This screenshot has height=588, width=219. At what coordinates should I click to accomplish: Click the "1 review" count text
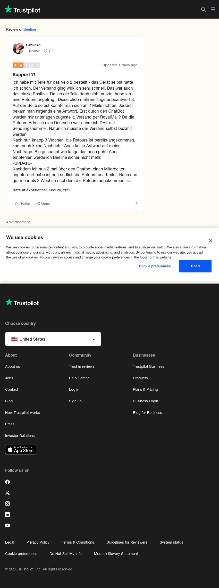33,51
